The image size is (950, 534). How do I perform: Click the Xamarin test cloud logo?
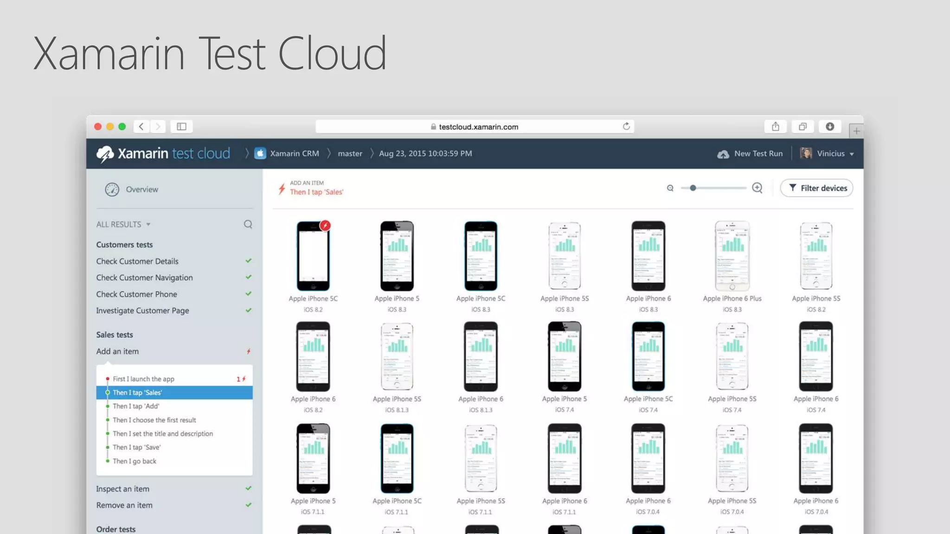coord(163,153)
